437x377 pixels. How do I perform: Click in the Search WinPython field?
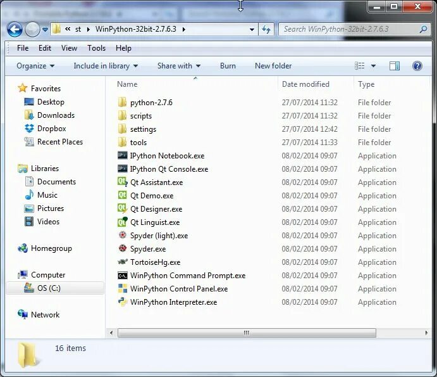pyautogui.click(x=355, y=29)
